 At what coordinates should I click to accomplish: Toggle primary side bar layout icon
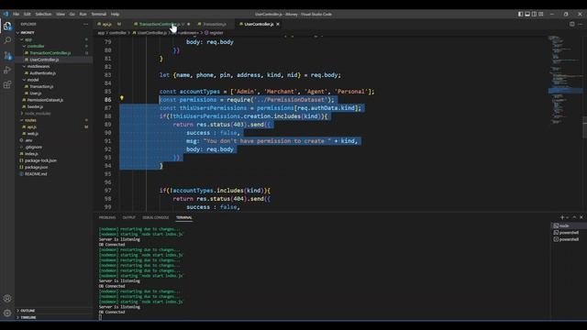coord(520,14)
